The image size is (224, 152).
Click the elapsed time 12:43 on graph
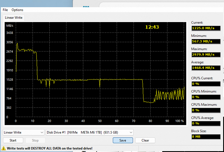152,27
